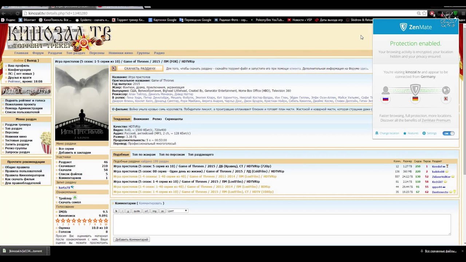Open Все скачанные файлы downloads link
466x262 pixels.
[x=441, y=251]
